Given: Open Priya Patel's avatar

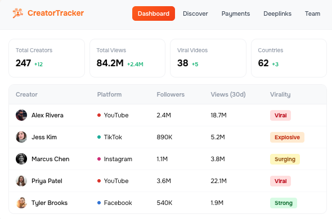Looking at the screenshot, I should click(21, 181).
